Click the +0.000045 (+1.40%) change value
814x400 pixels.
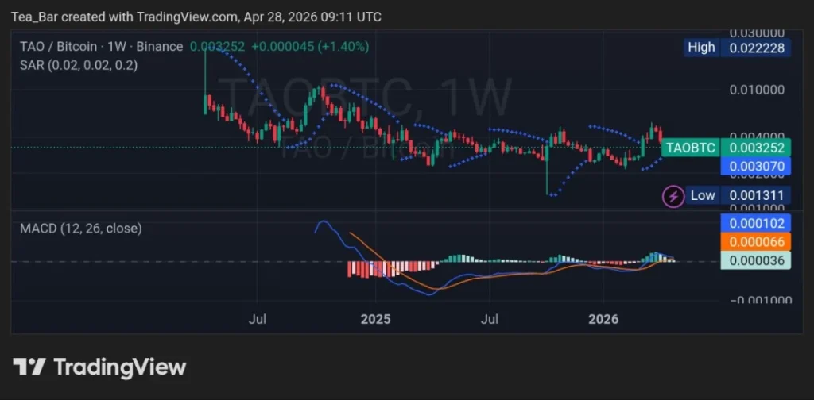tap(310, 47)
